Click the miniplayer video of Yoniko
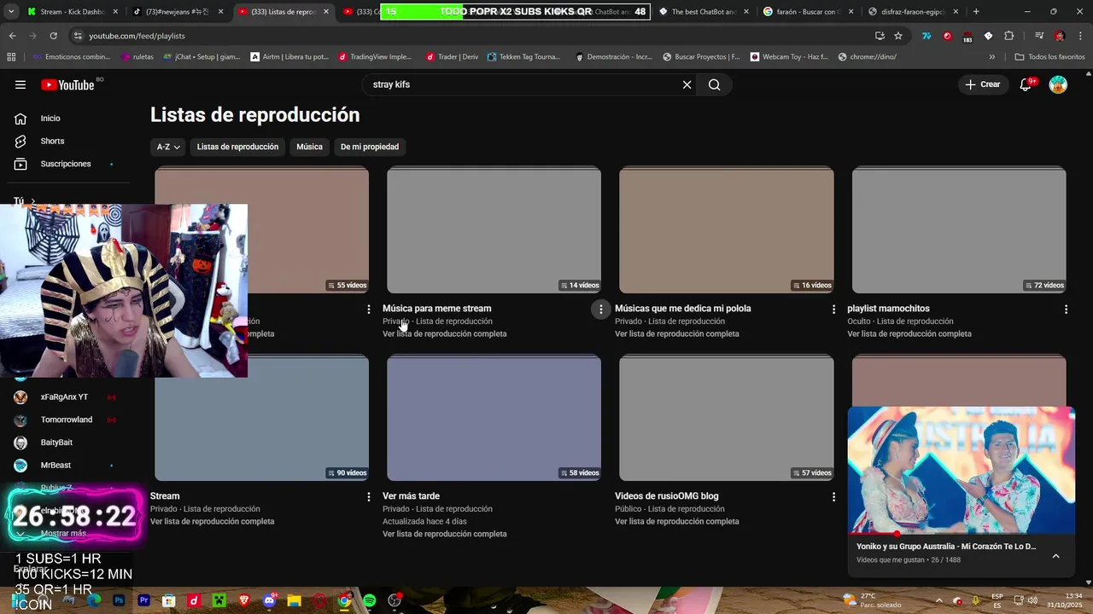Image resolution: width=1093 pixels, height=614 pixels. (961, 470)
